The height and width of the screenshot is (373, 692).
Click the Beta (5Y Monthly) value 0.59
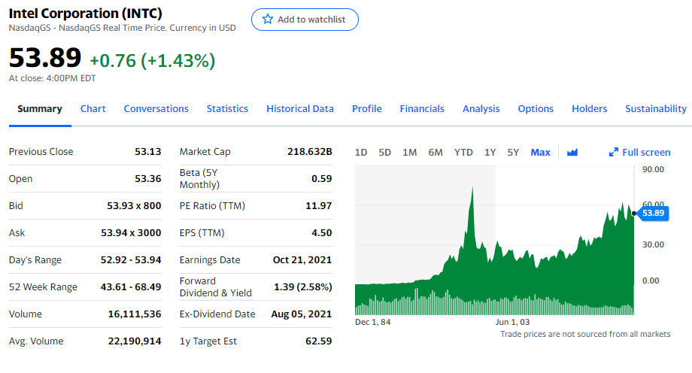coord(322,178)
